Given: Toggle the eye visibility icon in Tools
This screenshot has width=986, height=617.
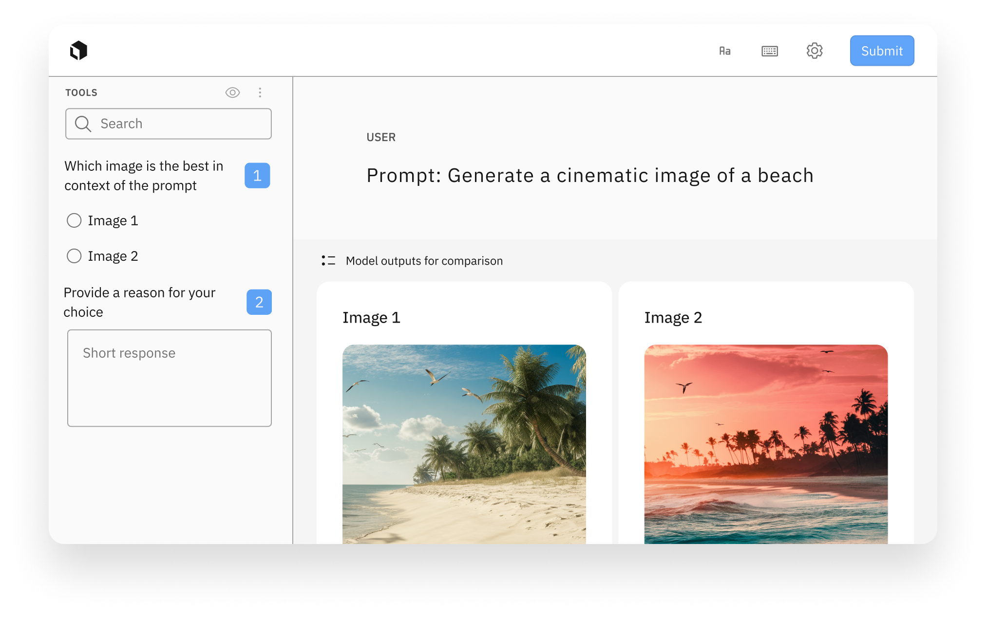Looking at the screenshot, I should (x=232, y=92).
